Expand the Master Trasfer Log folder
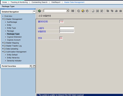Image resolution: width=123 pixels, height=96 pixels. 3,46
